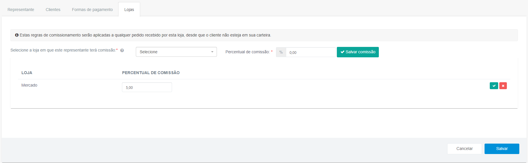Select the Mercado store name
Screen dimensions: 528x163
[x=29, y=85]
